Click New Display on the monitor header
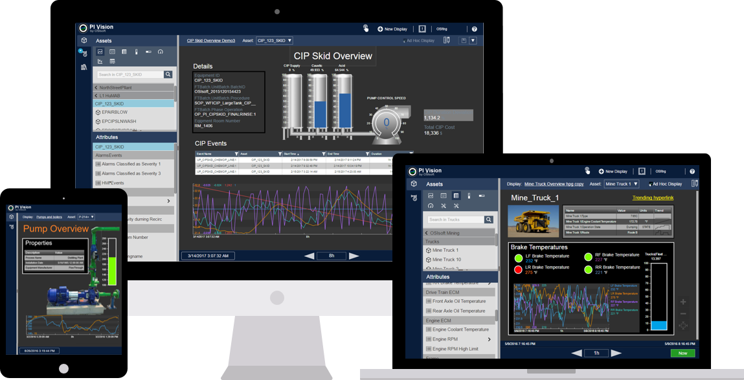Image resolution: width=744 pixels, height=380 pixels. coord(392,29)
